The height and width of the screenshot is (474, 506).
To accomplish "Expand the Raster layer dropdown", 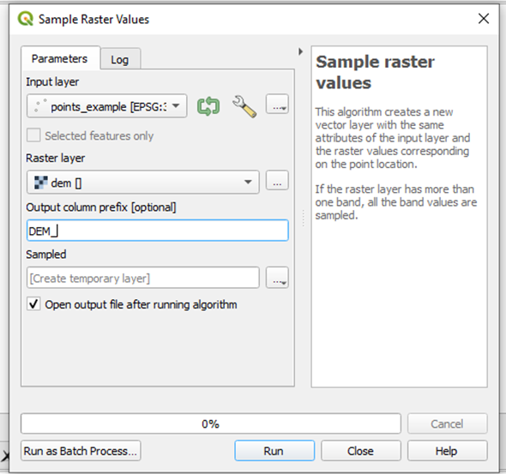I will pyautogui.click(x=143, y=183).
